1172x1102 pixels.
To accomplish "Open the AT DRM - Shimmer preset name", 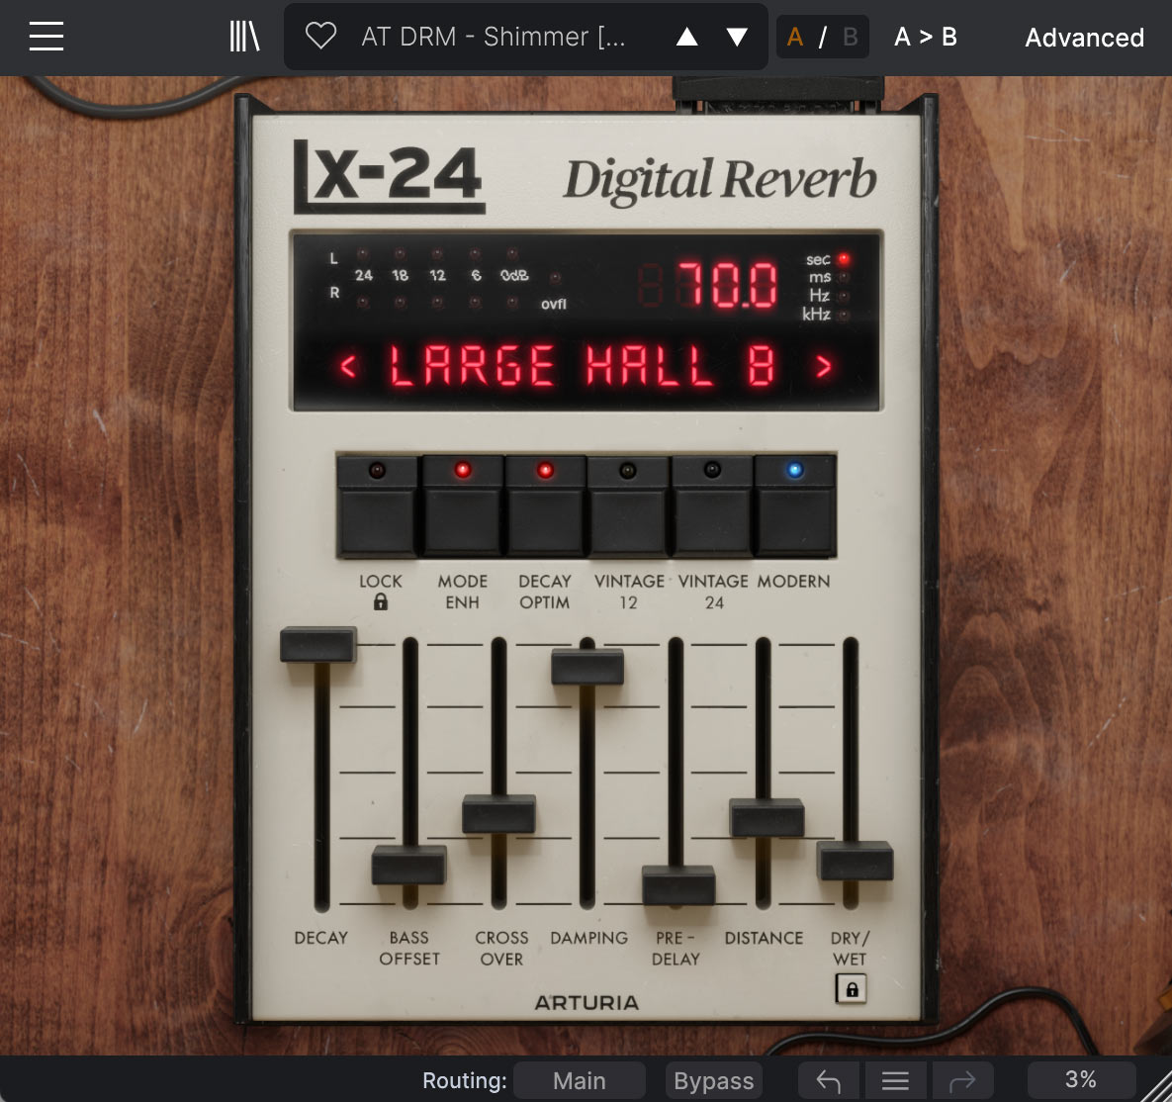I will click(494, 37).
